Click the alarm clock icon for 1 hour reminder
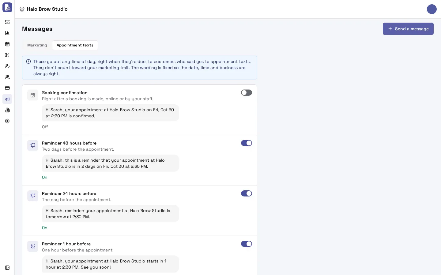The height and width of the screenshot is (275, 441). 33,246
